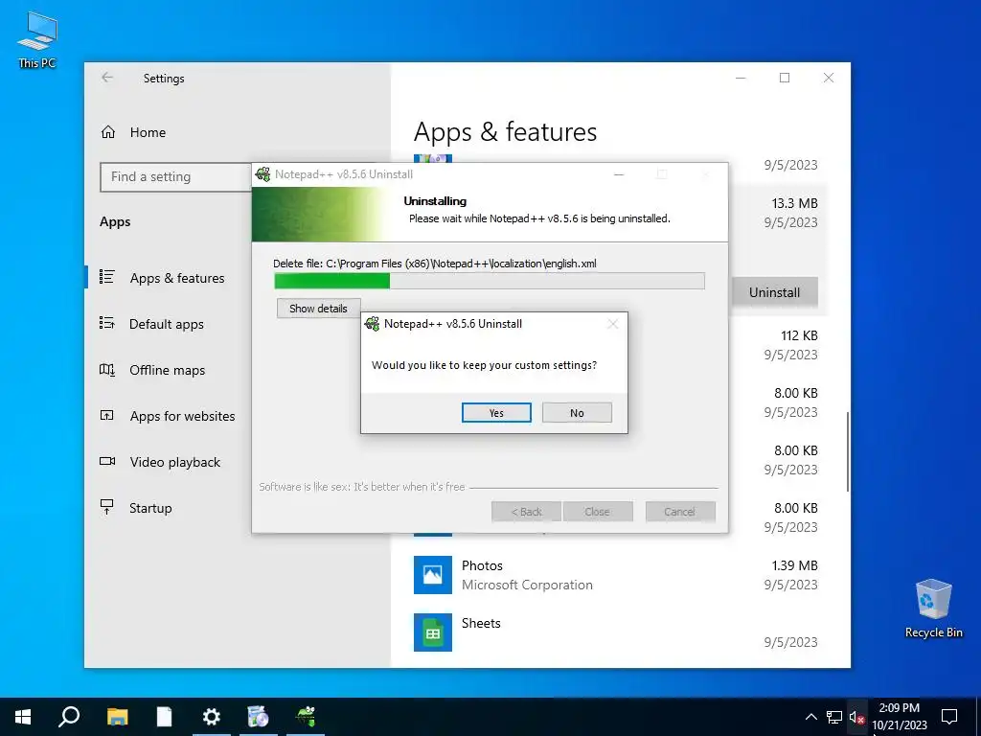Open File Explorer from the taskbar

click(117, 717)
